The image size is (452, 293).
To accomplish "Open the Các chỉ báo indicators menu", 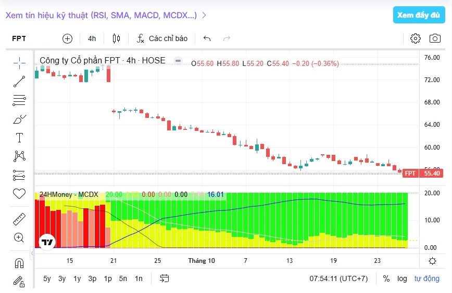I will tap(162, 38).
